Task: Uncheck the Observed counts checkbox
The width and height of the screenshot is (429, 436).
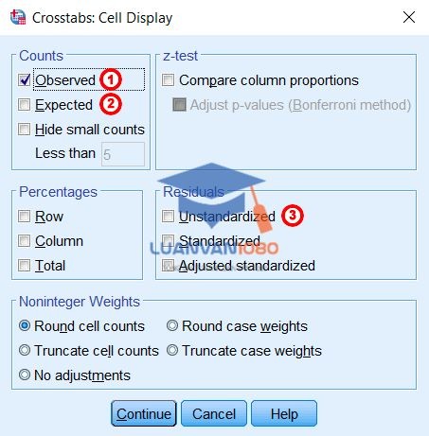Action: (25, 80)
